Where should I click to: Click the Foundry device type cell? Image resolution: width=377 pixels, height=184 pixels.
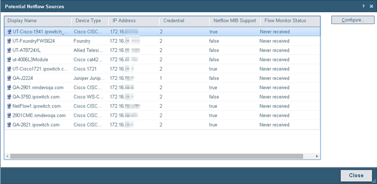tap(82, 41)
